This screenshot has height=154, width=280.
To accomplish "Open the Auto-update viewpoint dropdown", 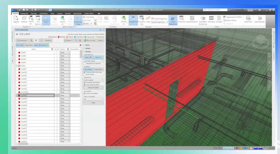I will 93,80.
